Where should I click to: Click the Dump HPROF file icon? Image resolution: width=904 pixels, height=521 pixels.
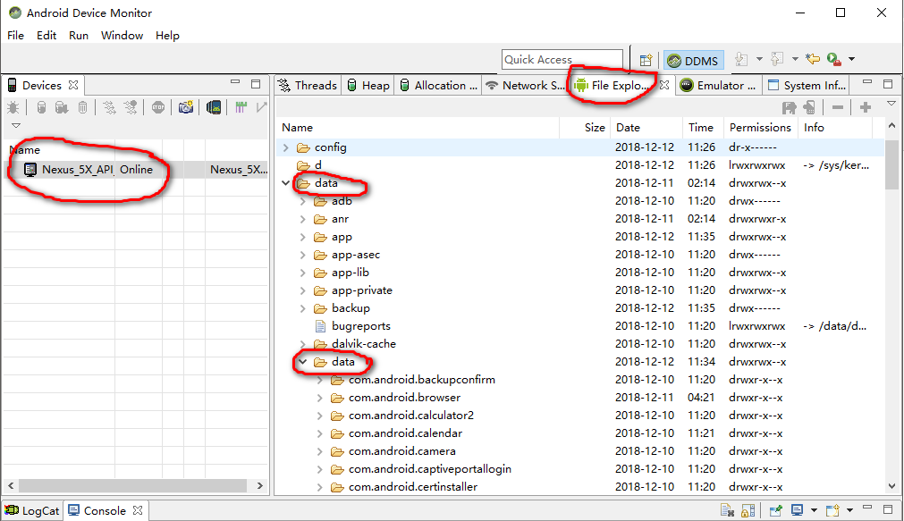62,107
